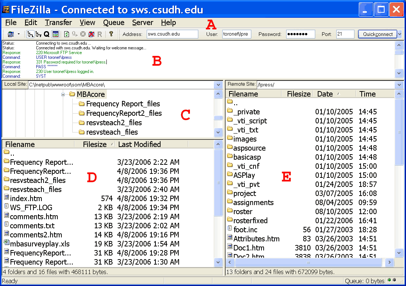
Task: Open the Remote Site path dropdown
Action: [399, 85]
